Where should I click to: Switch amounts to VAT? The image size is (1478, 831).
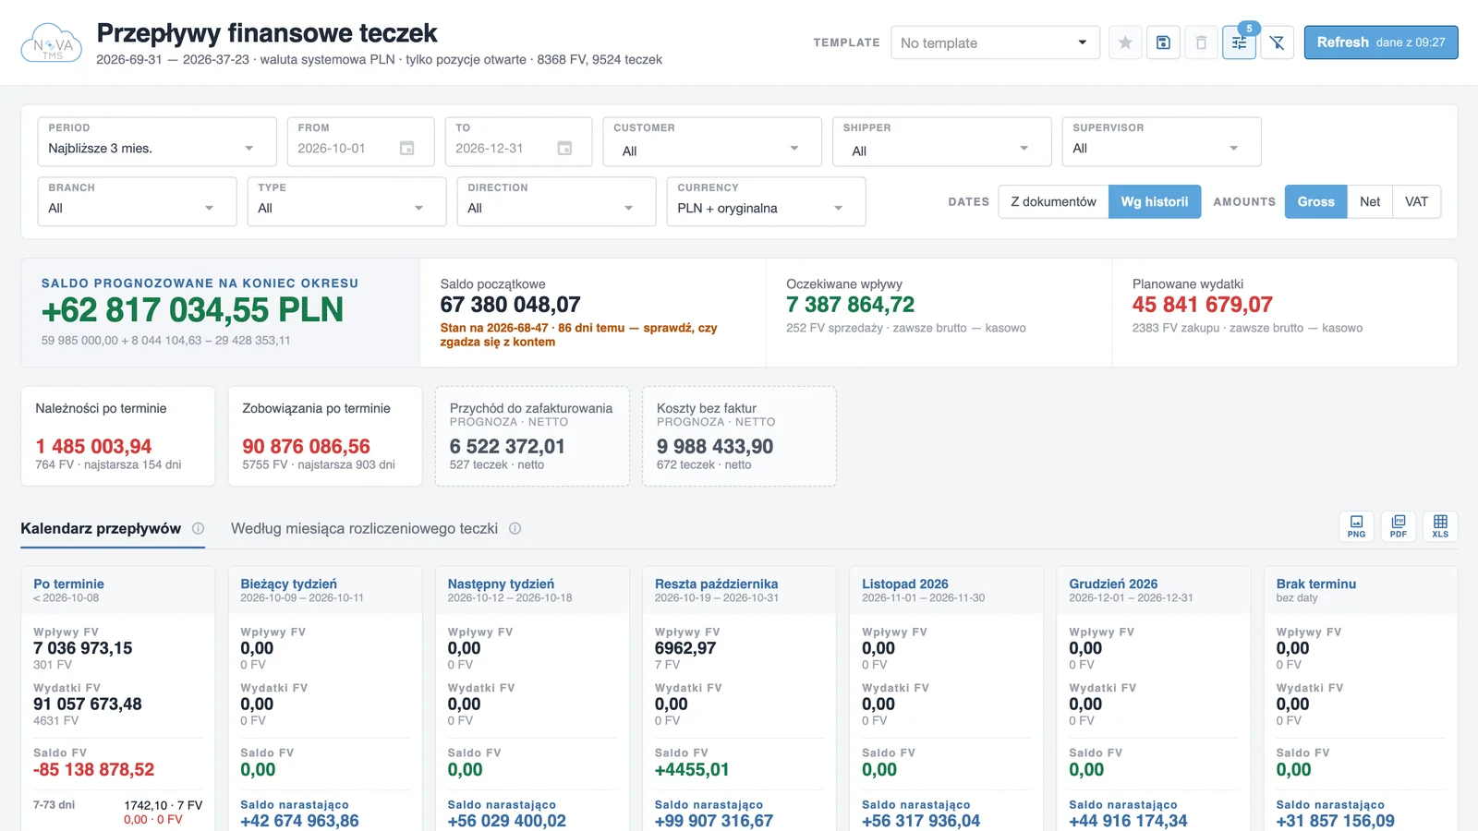(x=1416, y=201)
